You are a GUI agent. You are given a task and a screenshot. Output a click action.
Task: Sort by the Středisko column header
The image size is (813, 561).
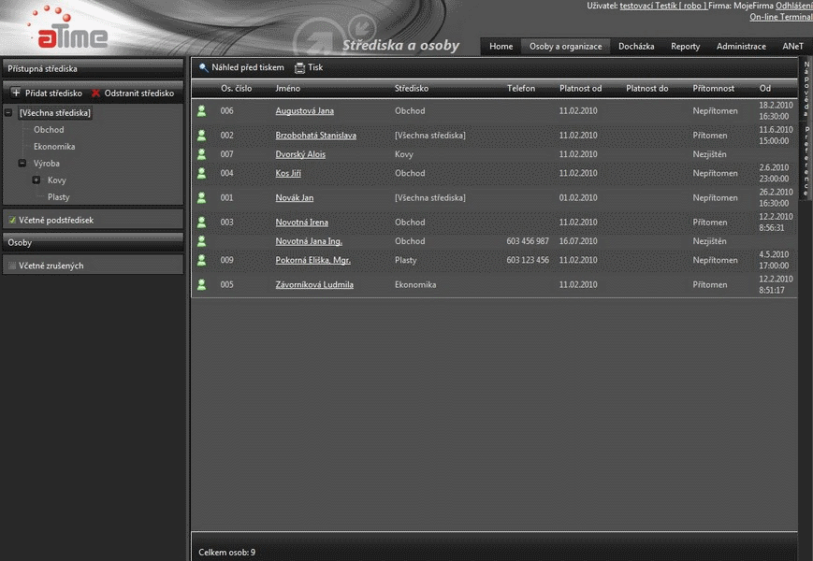click(412, 89)
